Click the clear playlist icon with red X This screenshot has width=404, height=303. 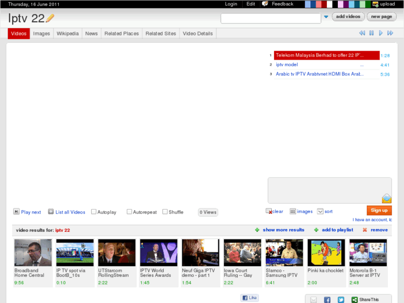[x=269, y=211]
